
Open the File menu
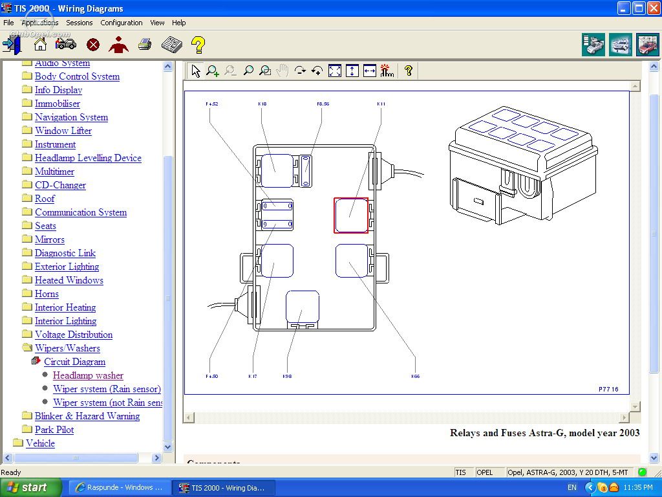[x=8, y=23]
